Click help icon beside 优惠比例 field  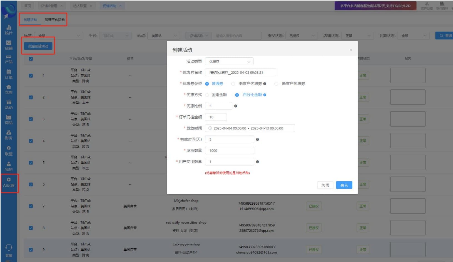[236, 106]
